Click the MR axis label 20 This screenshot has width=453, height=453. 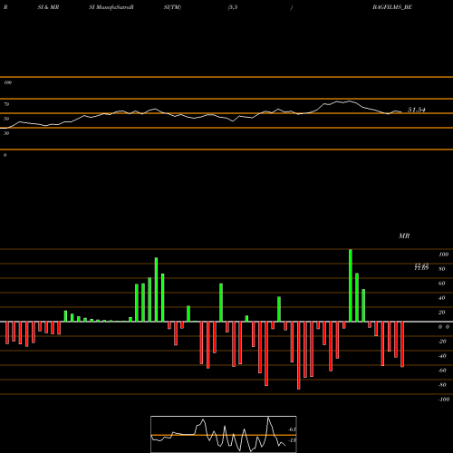pos(442,313)
